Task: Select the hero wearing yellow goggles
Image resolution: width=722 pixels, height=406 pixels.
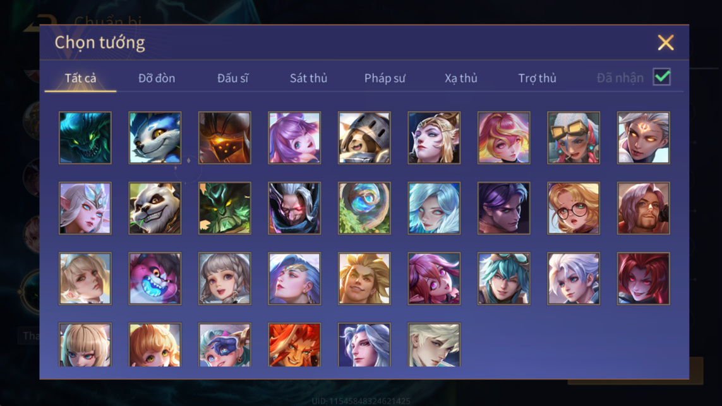Action: pyautogui.click(x=574, y=138)
